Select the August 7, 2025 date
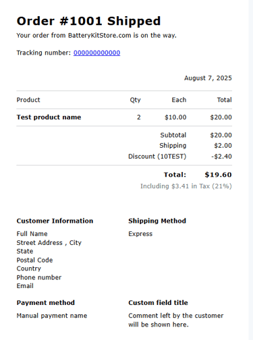 (x=208, y=78)
